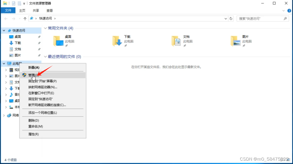The width and height of the screenshot is (293, 164).
Task: Click 管理 in the context menu
Action: (32, 75)
